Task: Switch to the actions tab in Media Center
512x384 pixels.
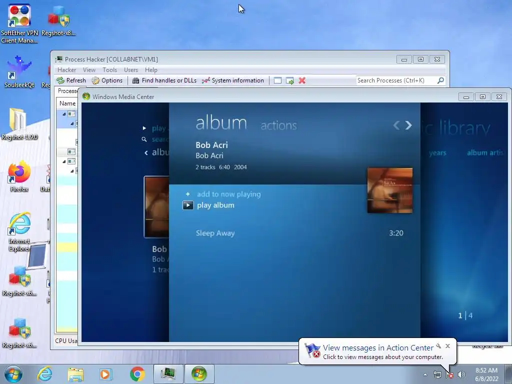Action: pyautogui.click(x=279, y=125)
